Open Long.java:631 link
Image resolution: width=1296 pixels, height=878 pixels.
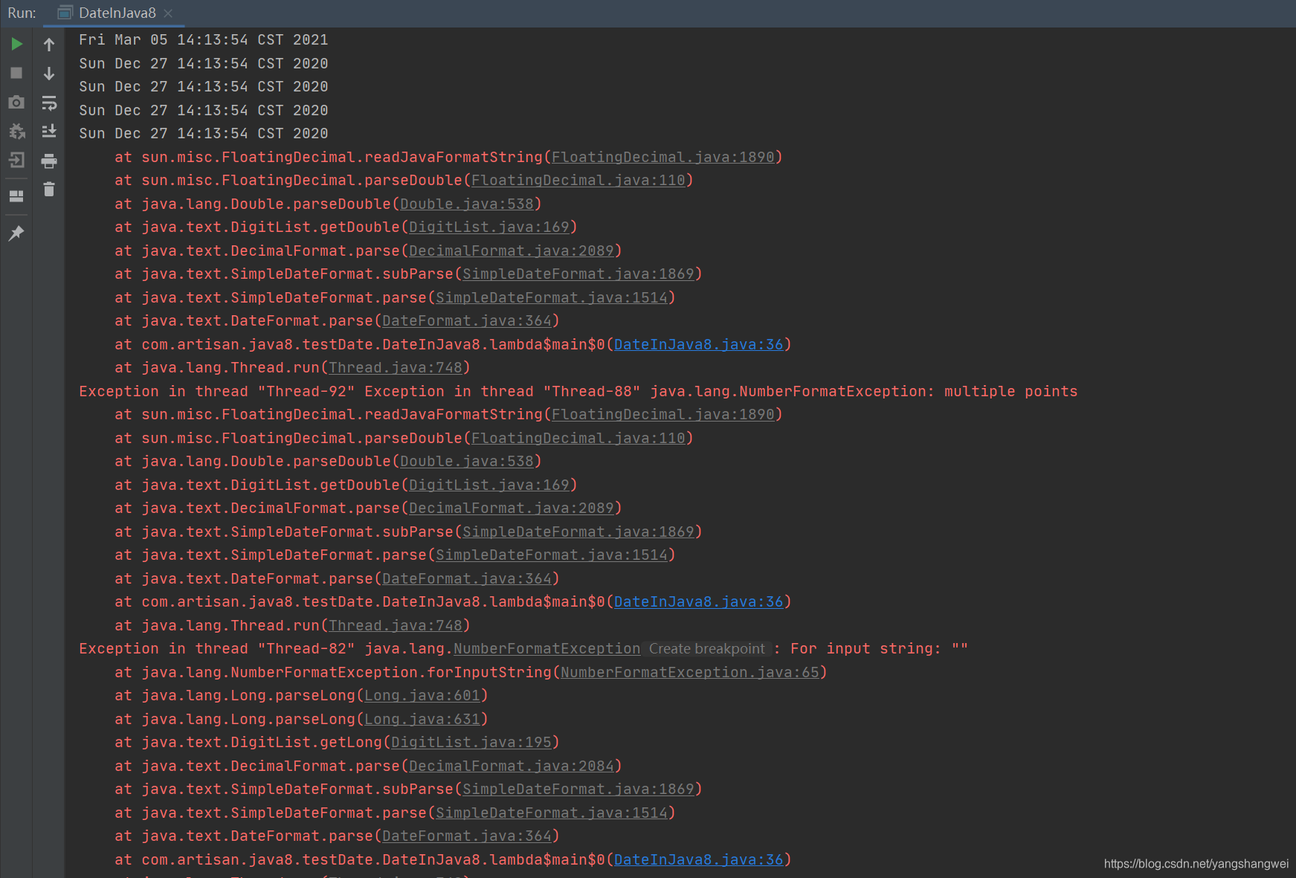422,719
